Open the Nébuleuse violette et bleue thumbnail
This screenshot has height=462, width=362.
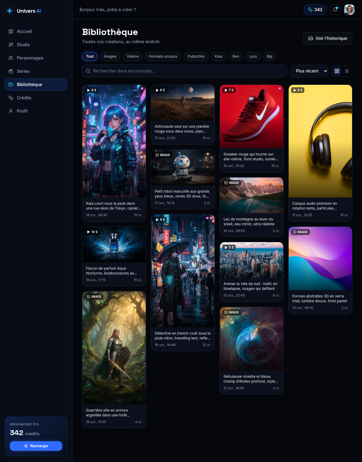(x=252, y=339)
